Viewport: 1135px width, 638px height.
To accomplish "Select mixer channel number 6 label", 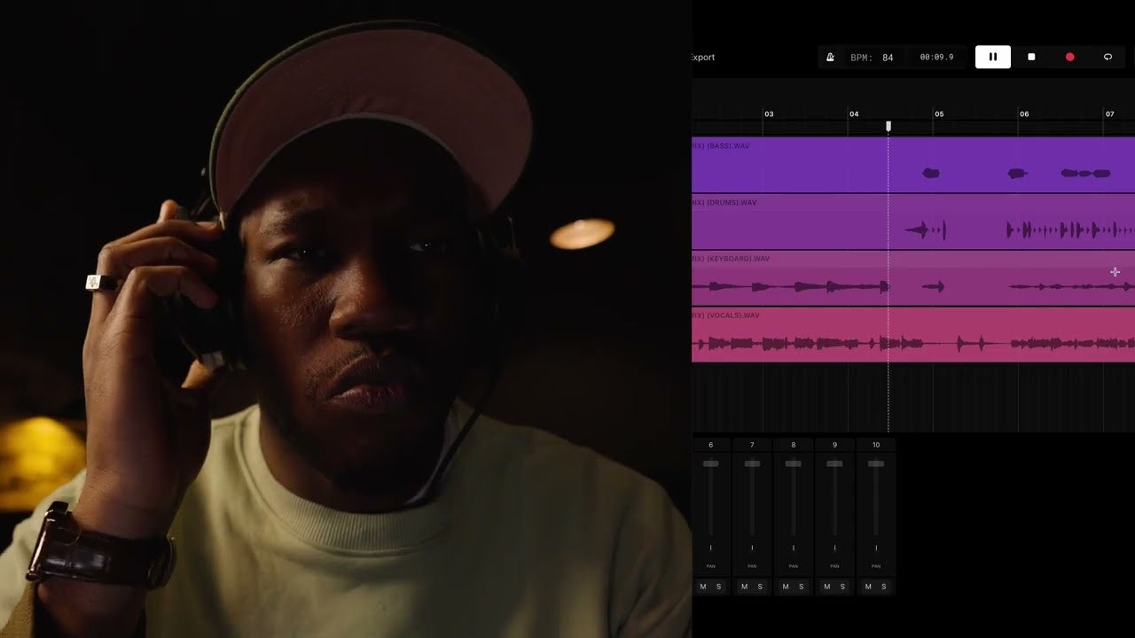I will (x=711, y=445).
